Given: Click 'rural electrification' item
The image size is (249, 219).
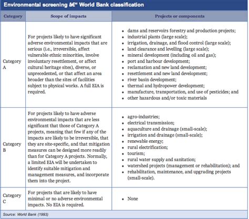Looking at the screenshot, I should (x=148, y=148).
